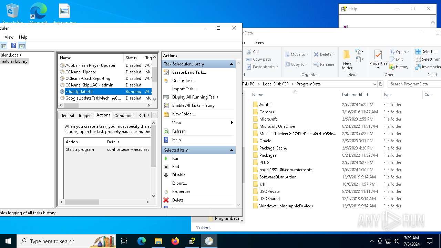Click Export... under Selected Item

click(180, 183)
